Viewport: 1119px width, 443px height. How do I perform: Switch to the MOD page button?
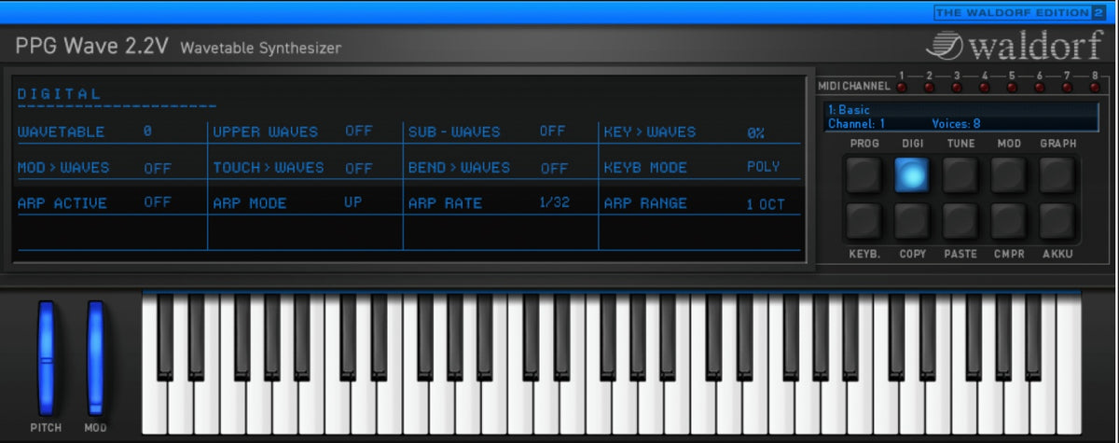click(x=1009, y=174)
